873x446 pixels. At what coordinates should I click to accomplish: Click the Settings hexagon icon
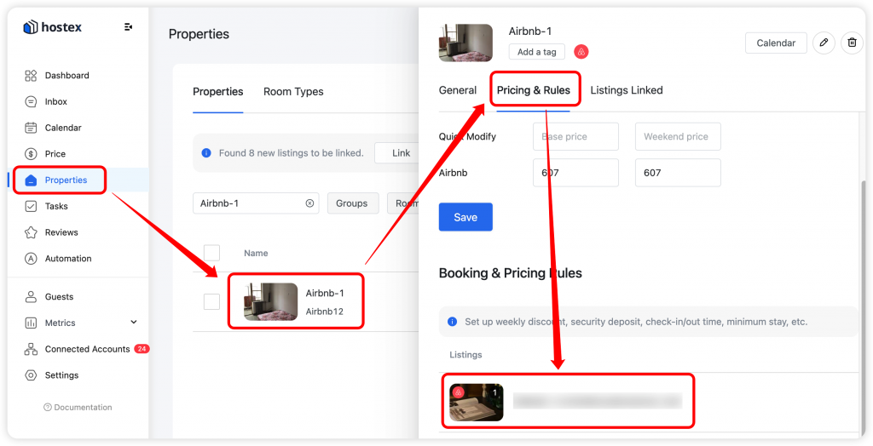32,375
